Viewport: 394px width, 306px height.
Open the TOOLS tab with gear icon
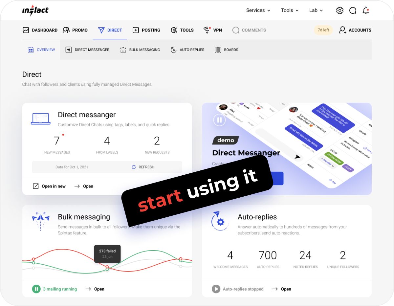(182, 30)
